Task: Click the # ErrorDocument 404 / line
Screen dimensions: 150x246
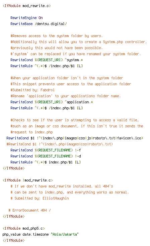Action: click(29, 210)
